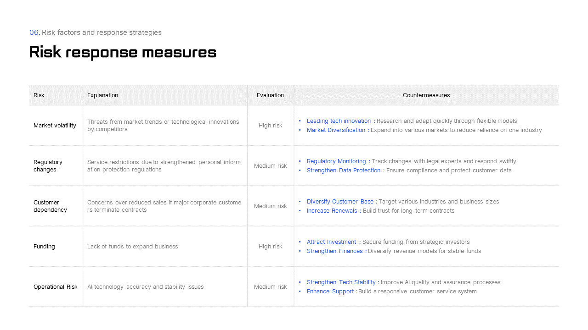Select 'Ensure compliance and protect customer data'

(449, 170)
